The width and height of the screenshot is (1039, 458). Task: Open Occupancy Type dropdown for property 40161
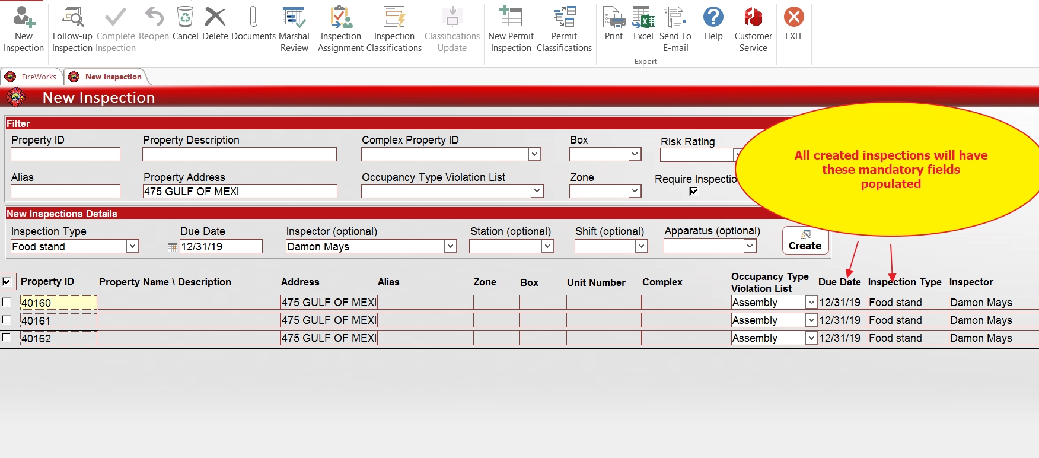click(811, 320)
